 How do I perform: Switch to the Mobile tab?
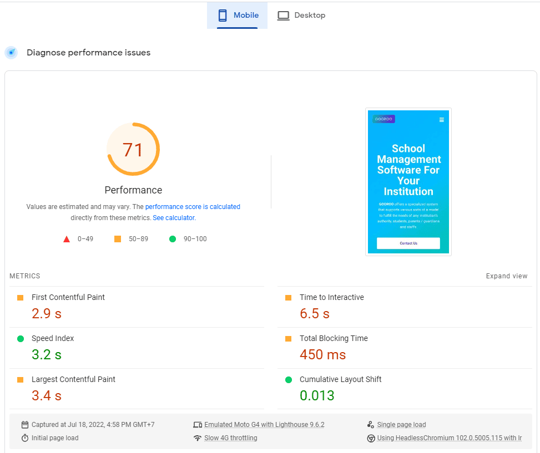[238, 16]
